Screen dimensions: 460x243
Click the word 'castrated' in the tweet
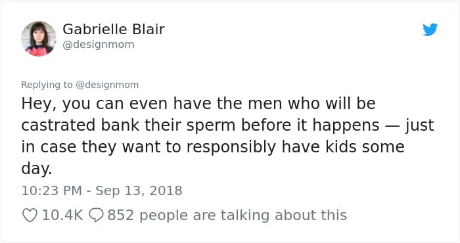[x=58, y=125]
